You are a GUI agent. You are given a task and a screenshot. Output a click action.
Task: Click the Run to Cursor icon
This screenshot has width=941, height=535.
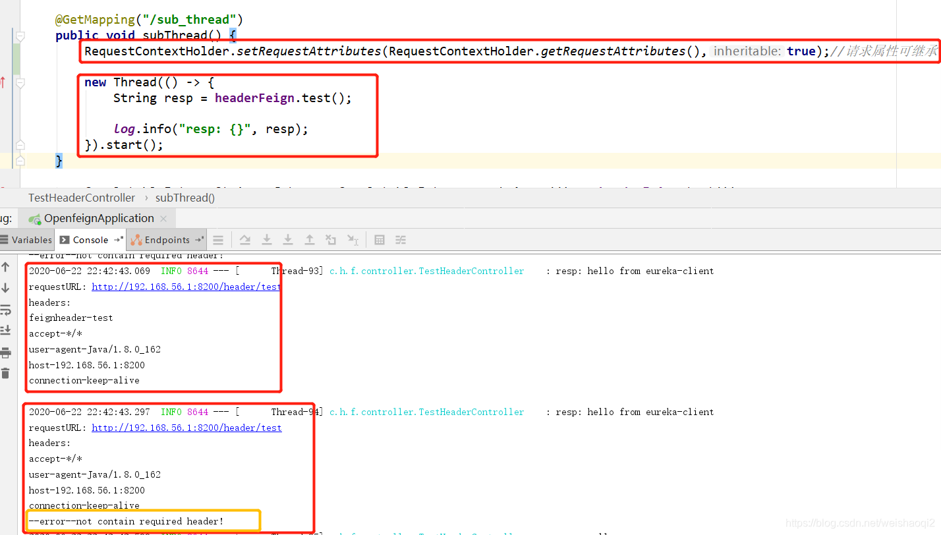click(x=353, y=240)
